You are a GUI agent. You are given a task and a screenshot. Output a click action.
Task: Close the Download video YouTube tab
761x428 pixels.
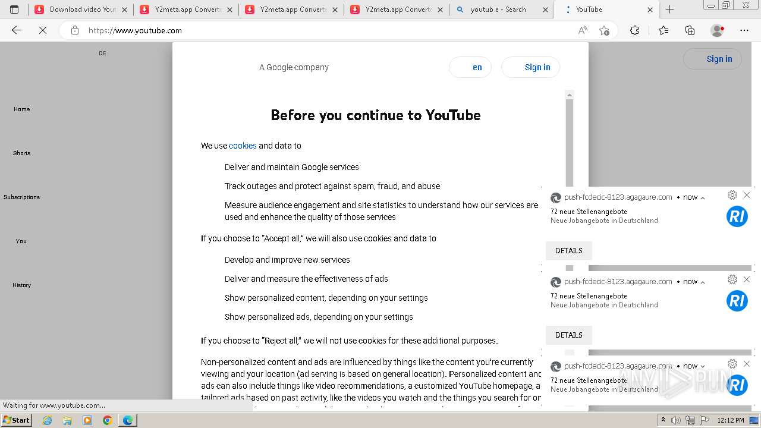click(x=124, y=10)
